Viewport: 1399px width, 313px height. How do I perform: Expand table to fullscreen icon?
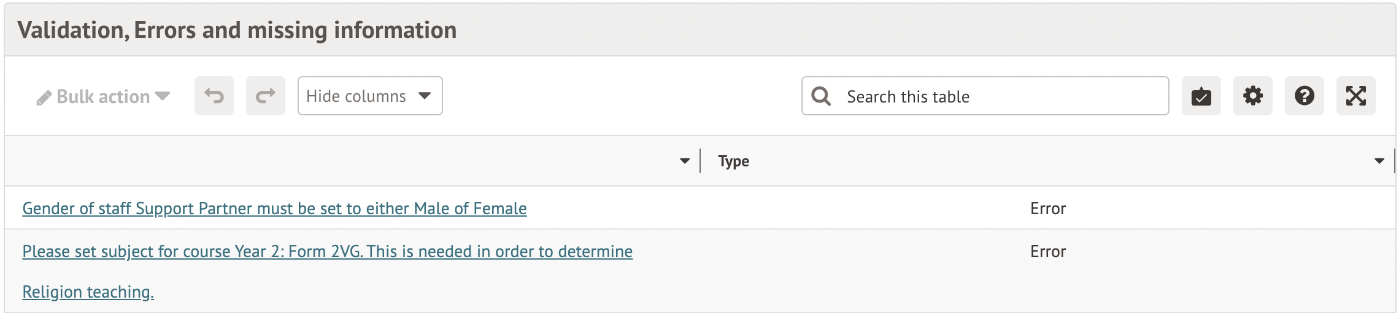[1355, 96]
